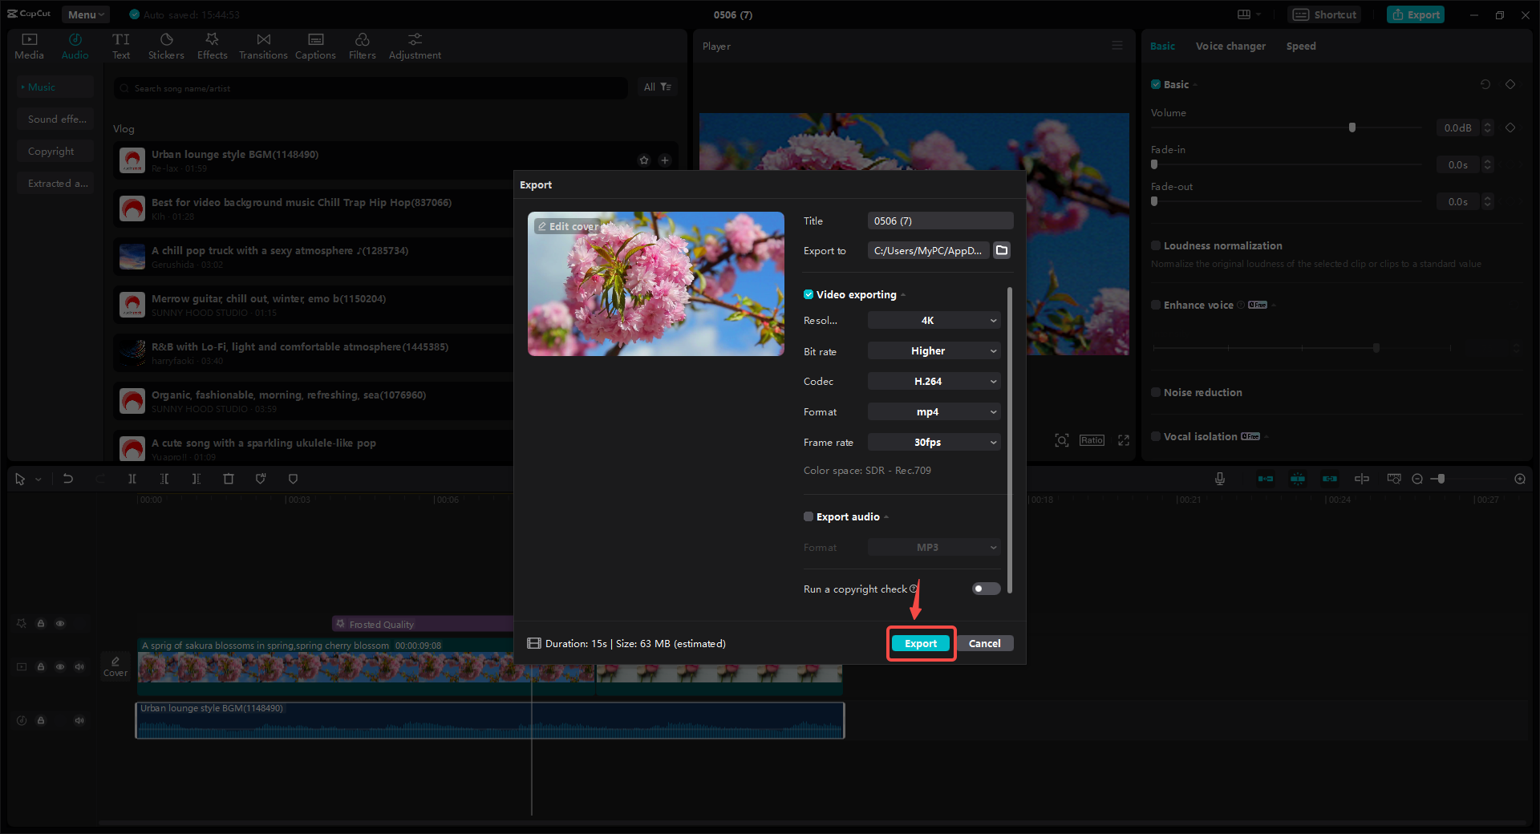Open the Effects panel

[212, 45]
